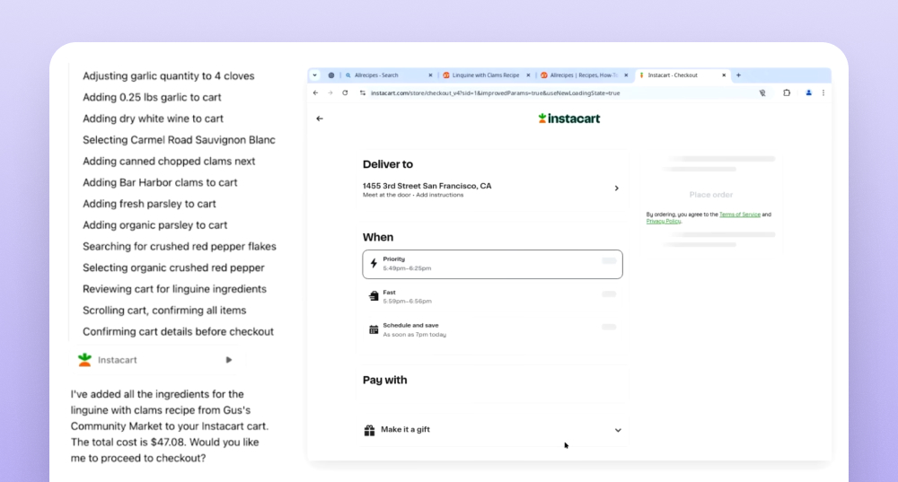Switch to the Linguine with Clams Recipe tab
The height and width of the screenshot is (482, 898).
pos(486,75)
